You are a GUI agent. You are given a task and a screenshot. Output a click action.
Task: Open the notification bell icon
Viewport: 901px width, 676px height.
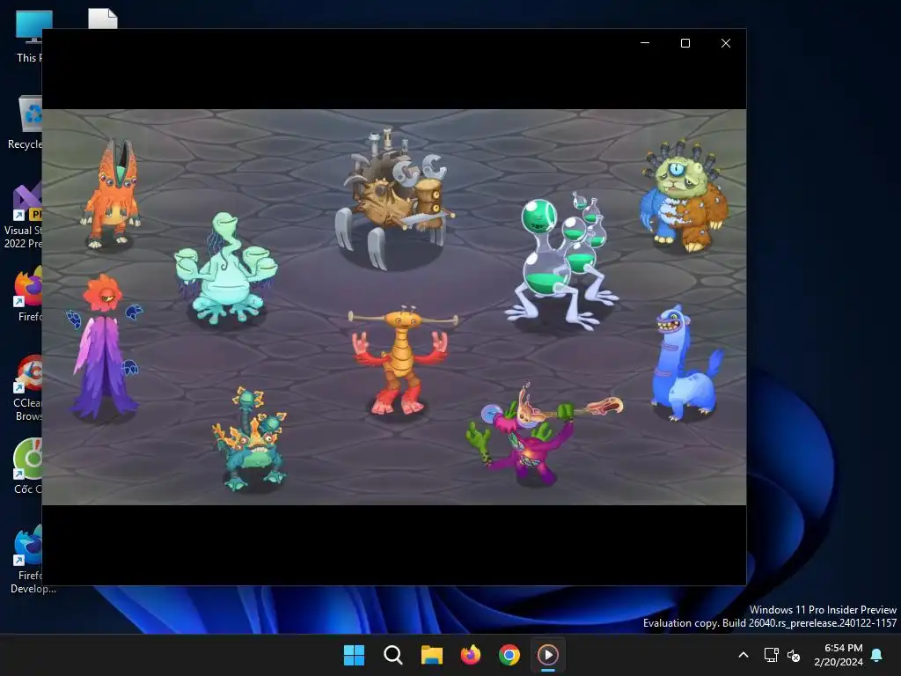pyautogui.click(x=877, y=655)
